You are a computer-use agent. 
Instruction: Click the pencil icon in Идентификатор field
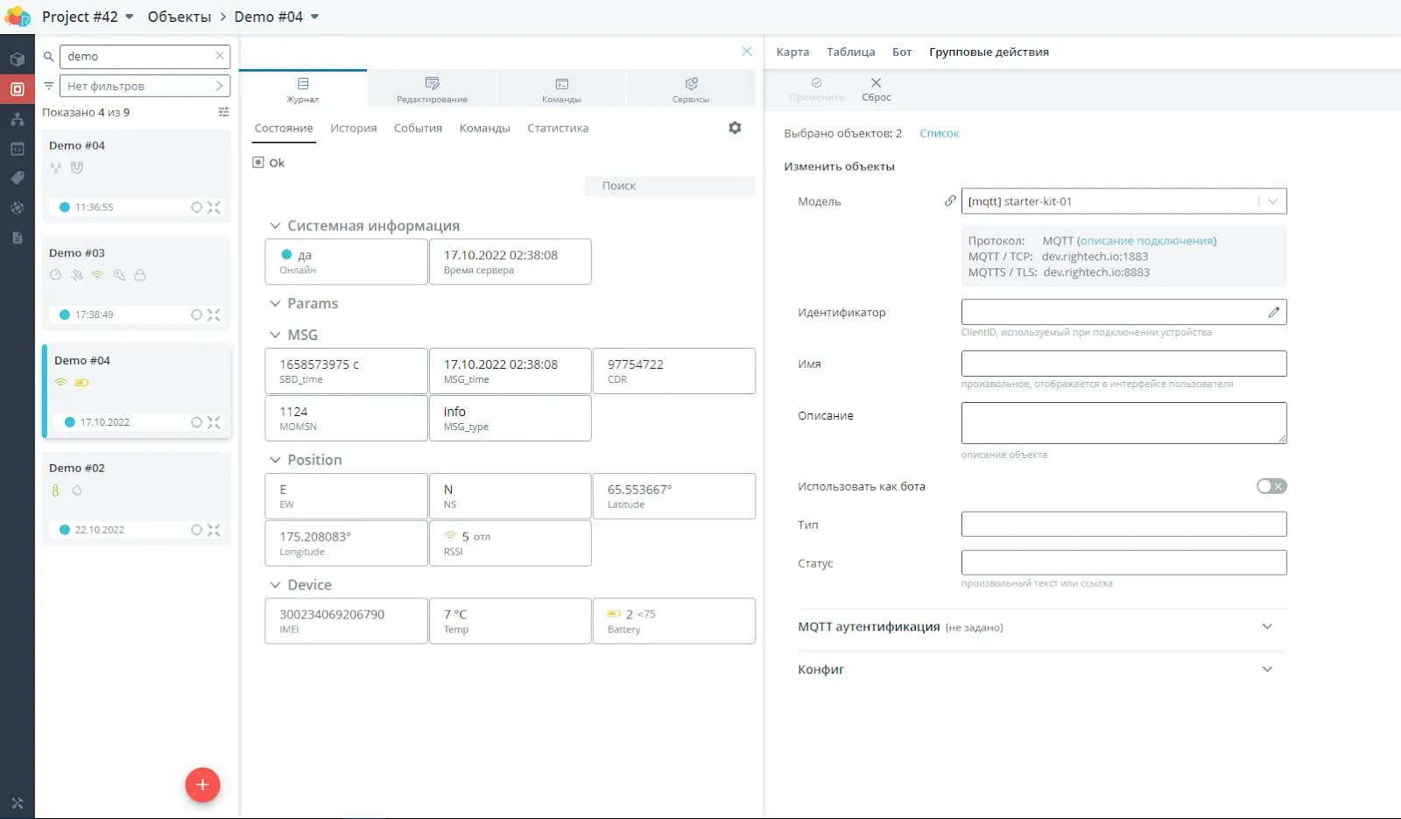[1273, 312]
